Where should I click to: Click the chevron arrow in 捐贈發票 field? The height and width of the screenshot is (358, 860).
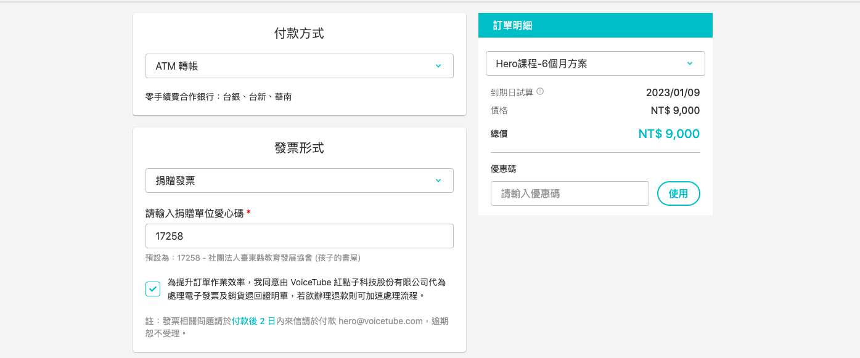[x=438, y=181]
